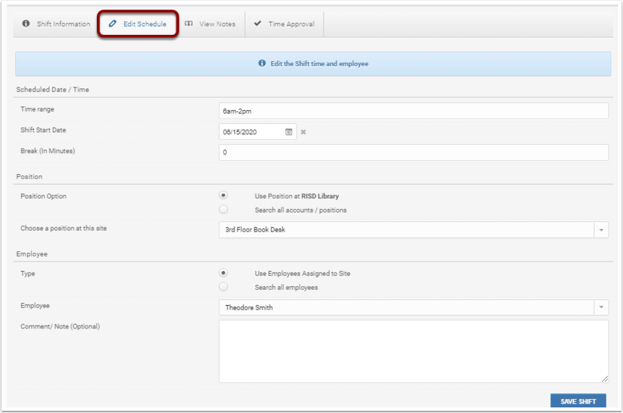The image size is (623, 413).
Task: Click the info icon beside Shift Information
Action: [26, 24]
